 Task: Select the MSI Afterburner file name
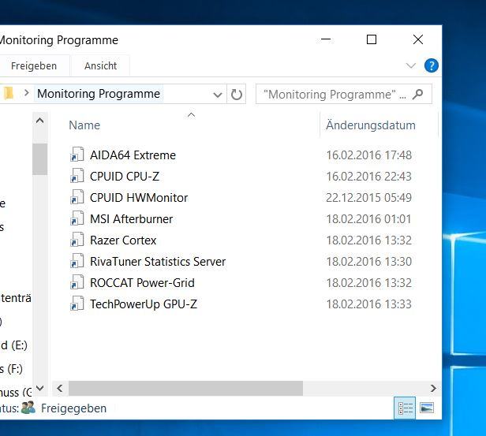tap(131, 219)
